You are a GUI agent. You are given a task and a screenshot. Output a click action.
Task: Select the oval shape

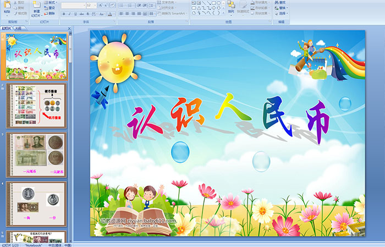click(x=218, y=3)
